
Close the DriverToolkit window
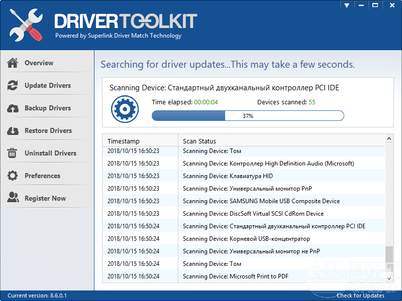[392, 5]
